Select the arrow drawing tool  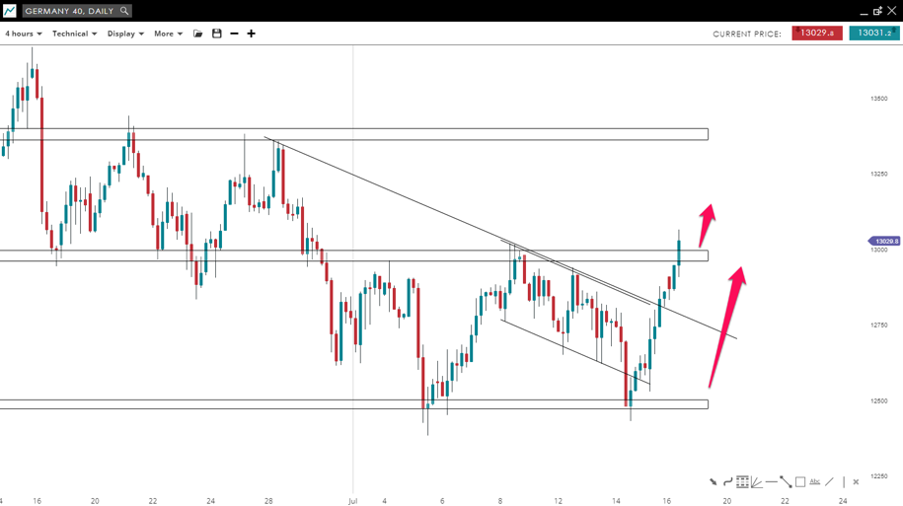[x=713, y=482]
